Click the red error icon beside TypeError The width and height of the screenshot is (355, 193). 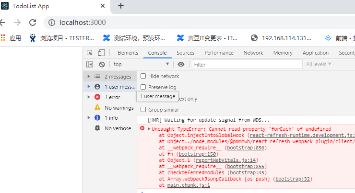pyautogui.click(x=142, y=128)
